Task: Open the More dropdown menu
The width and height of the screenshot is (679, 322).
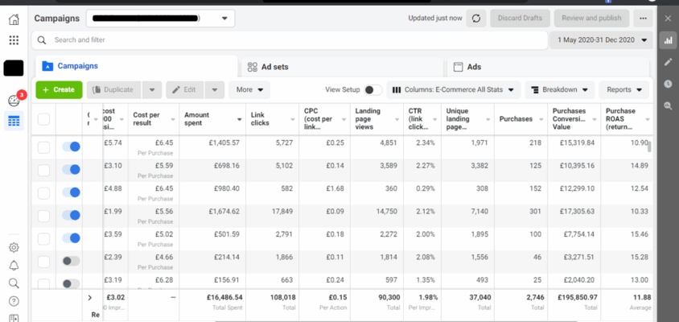Action: point(249,89)
